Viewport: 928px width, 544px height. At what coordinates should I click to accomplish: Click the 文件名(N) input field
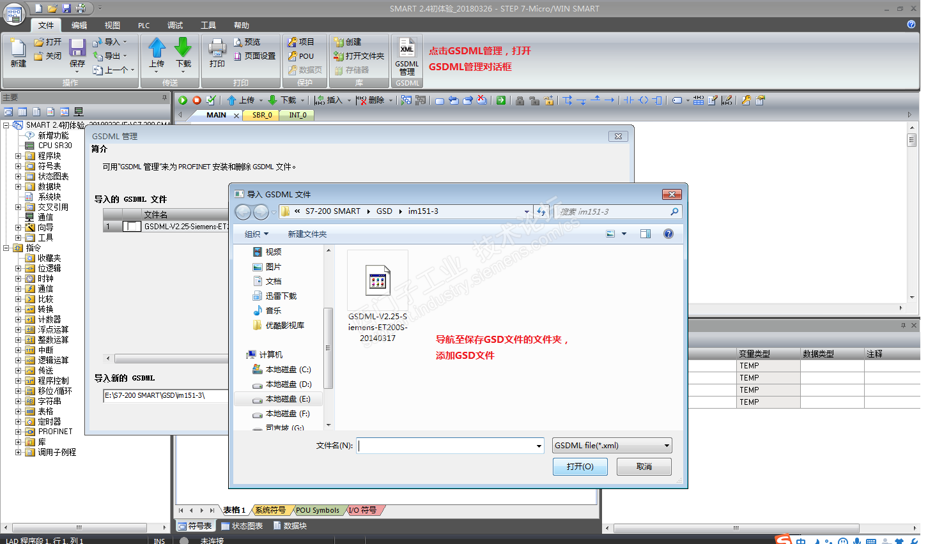tap(451, 446)
